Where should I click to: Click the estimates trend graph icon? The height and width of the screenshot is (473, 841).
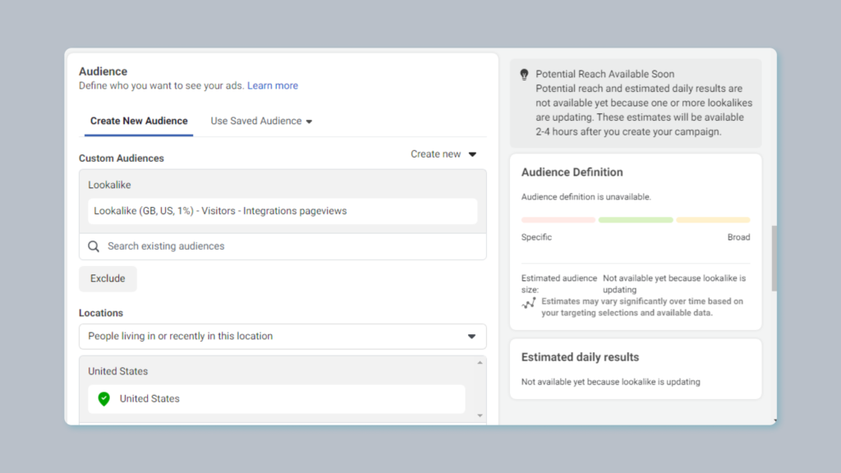pyautogui.click(x=529, y=304)
